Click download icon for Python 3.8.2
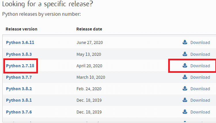Viewport: 216px width, 123px height. coord(185,89)
